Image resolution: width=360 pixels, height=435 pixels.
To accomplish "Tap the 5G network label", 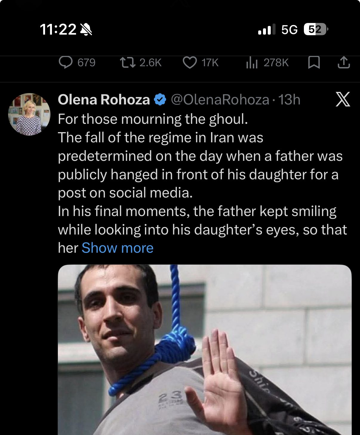I will click(289, 30).
